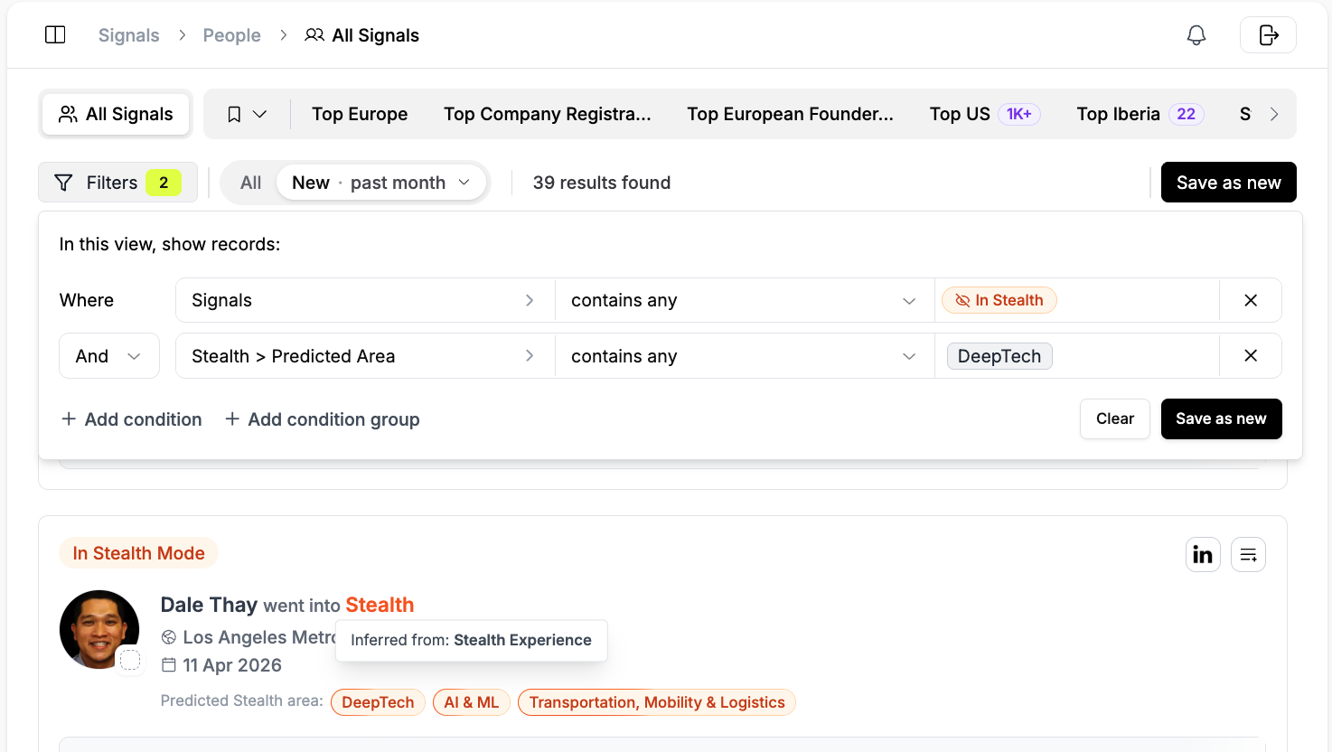Open the saved views bookmark dropdown
Image resolution: width=1332 pixels, height=752 pixels.
pyautogui.click(x=247, y=114)
